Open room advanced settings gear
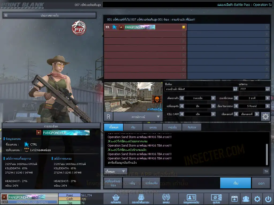The image size is (274, 205). pyautogui.click(x=265, y=117)
